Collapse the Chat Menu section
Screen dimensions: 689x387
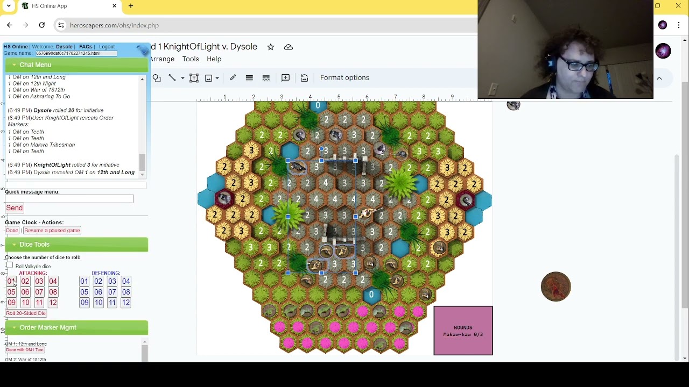[x=76, y=65]
